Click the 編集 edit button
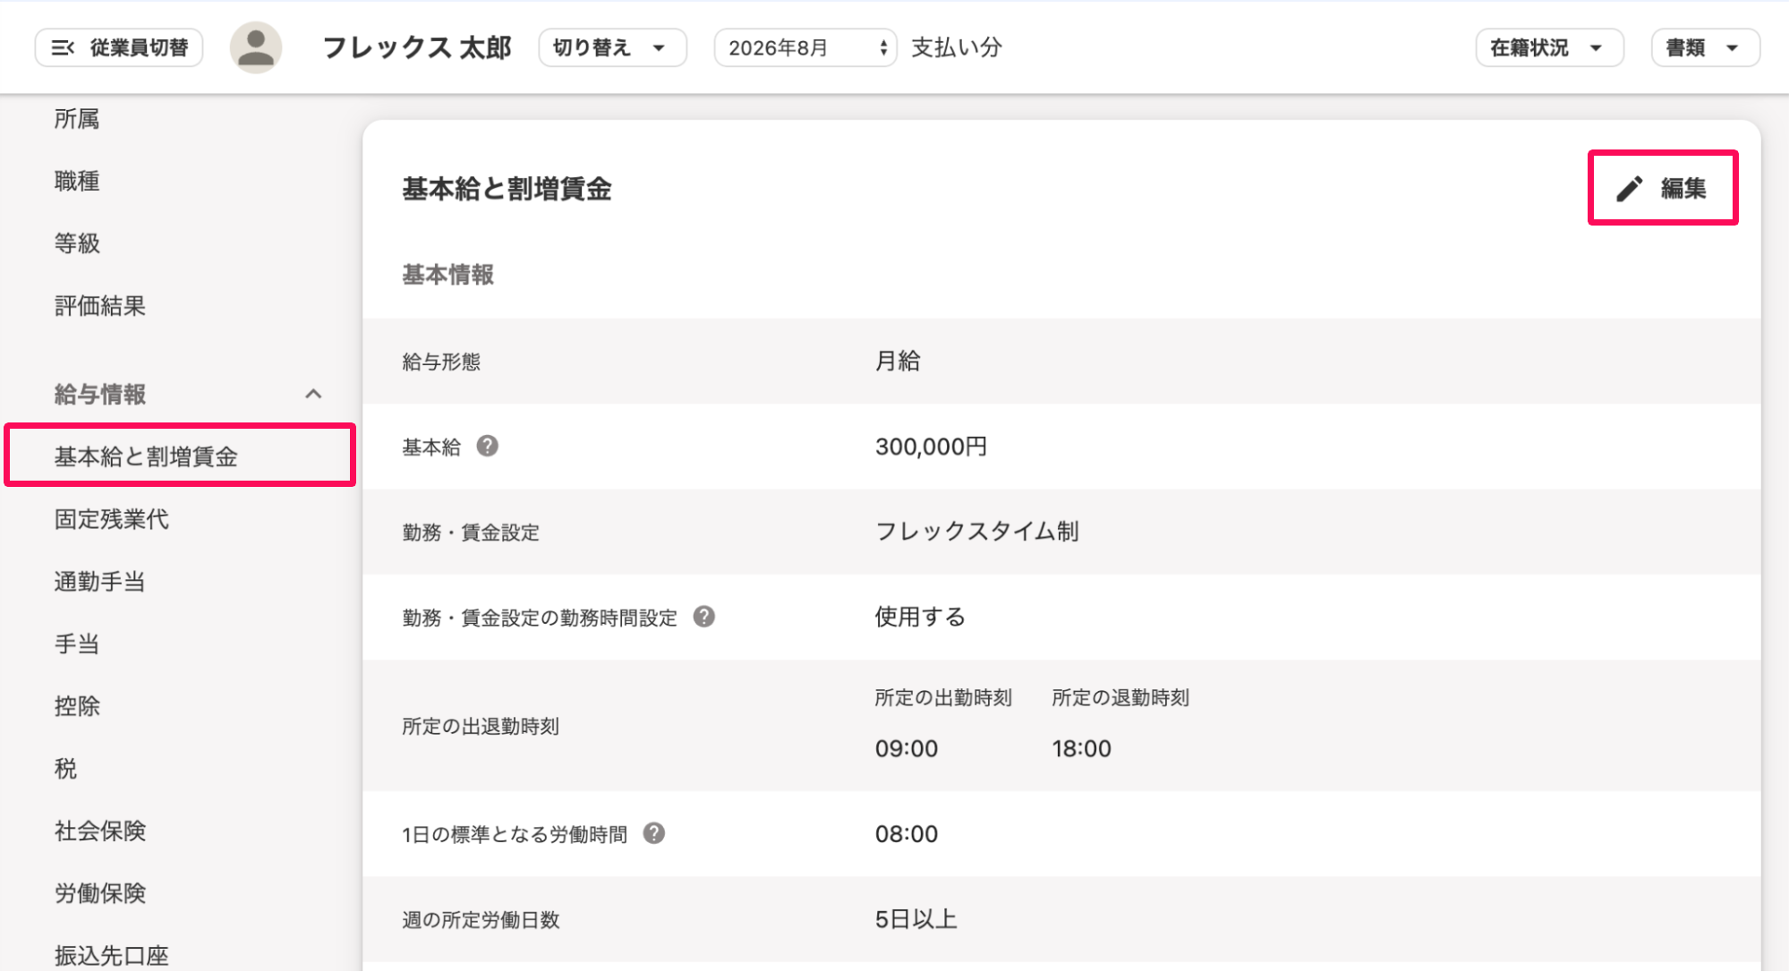 pos(1662,188)
